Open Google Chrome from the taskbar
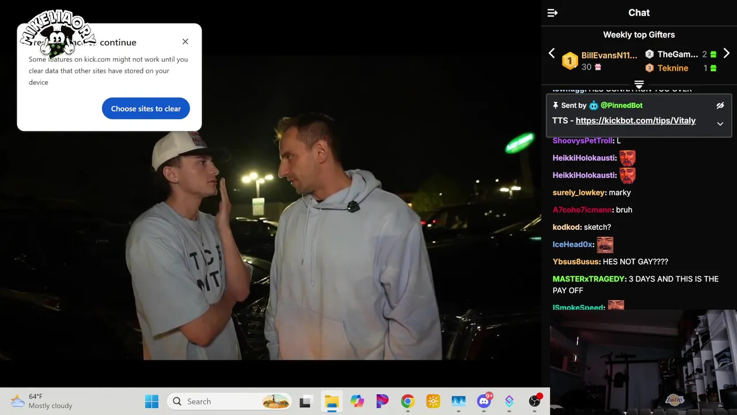 pos(408,401)
